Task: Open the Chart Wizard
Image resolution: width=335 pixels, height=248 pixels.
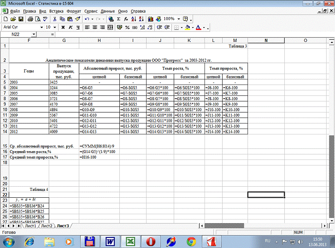Action: (151, 19)
